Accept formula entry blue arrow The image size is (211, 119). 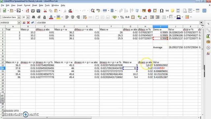32,23
